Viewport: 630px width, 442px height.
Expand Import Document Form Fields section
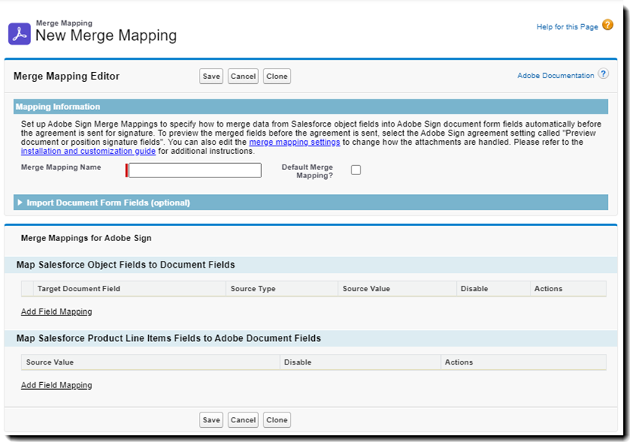click(x=20, y=202)
